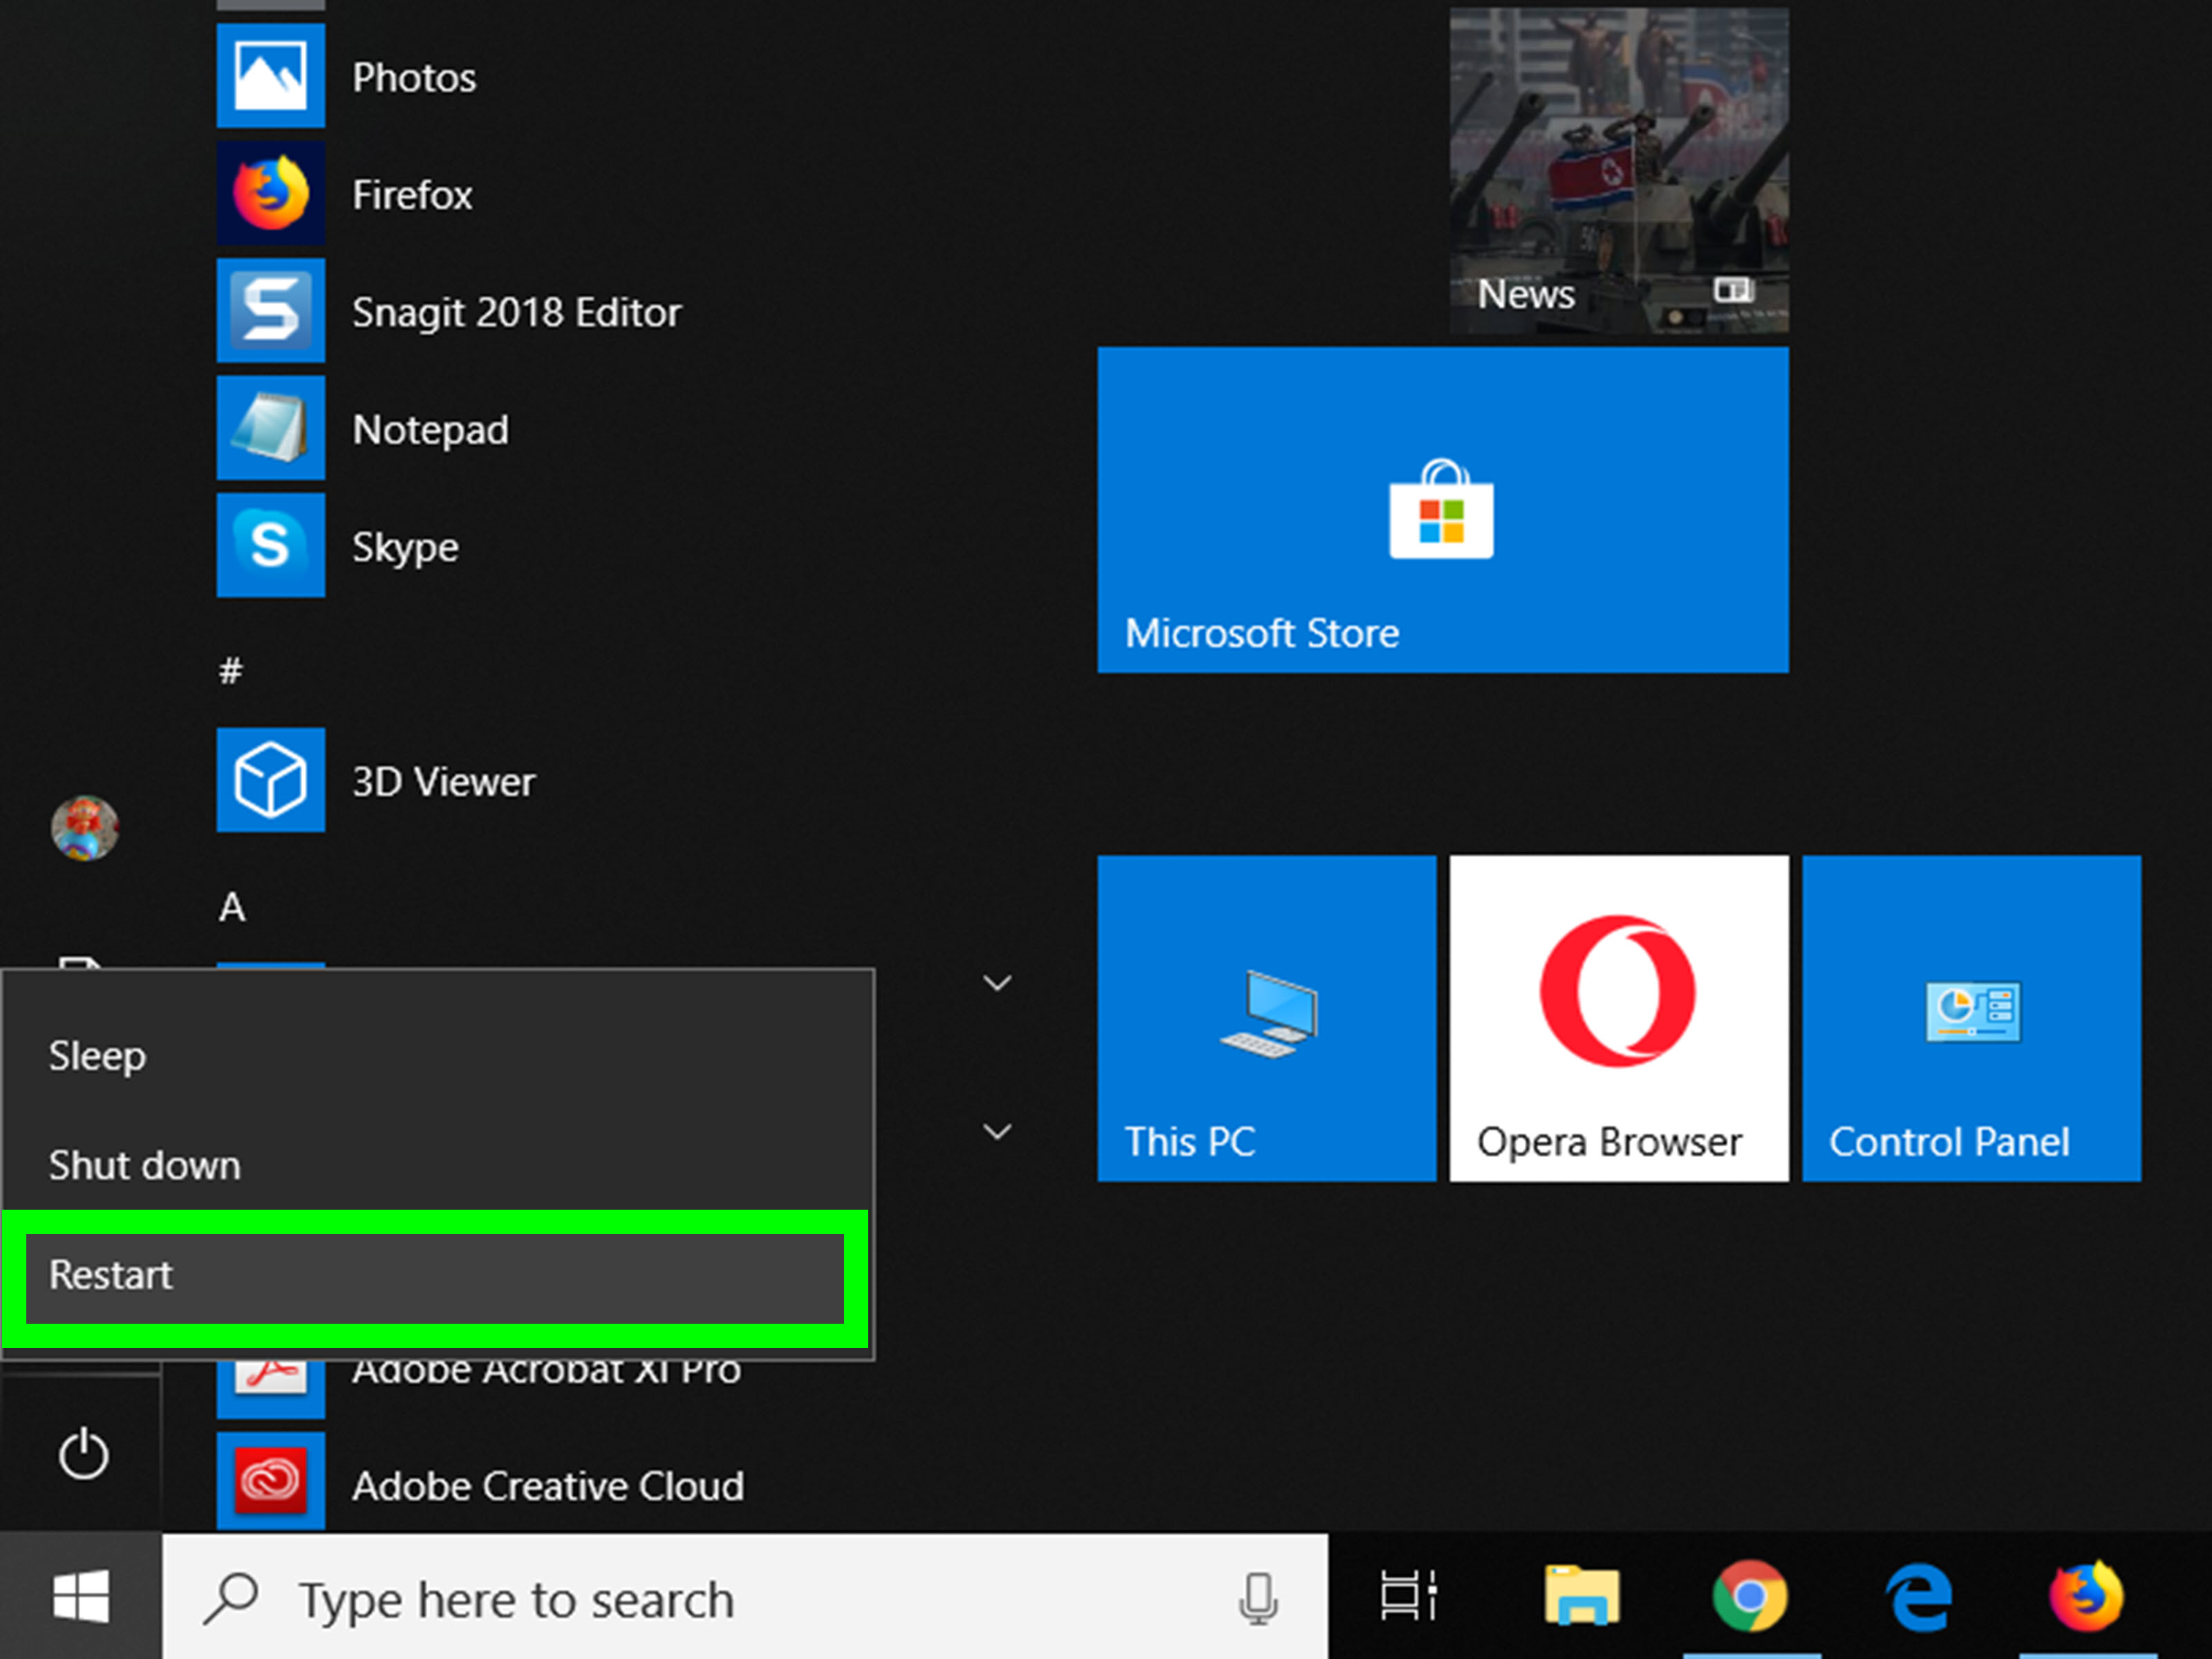Click the user account avatar

[85, 828]
